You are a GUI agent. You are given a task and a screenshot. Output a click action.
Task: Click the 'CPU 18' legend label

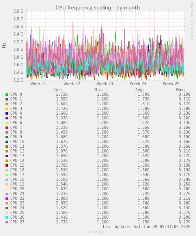tap(17, 179)
